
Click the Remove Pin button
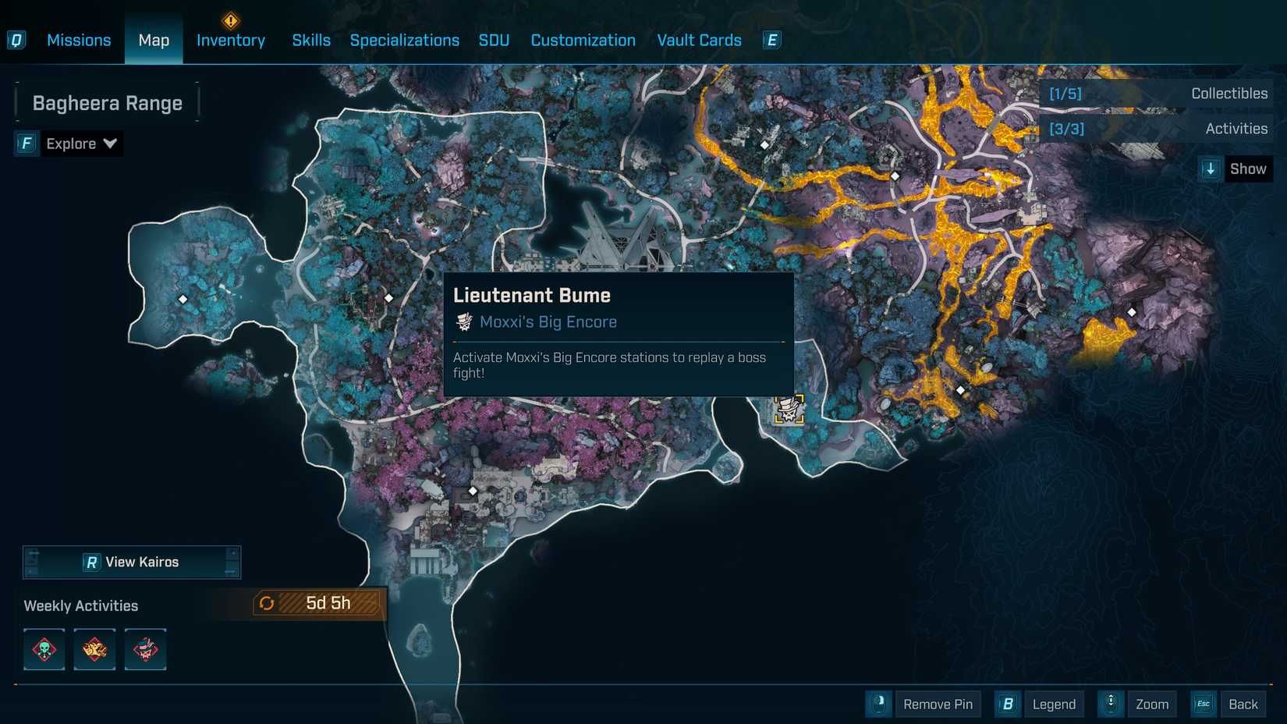click(938, 704)
